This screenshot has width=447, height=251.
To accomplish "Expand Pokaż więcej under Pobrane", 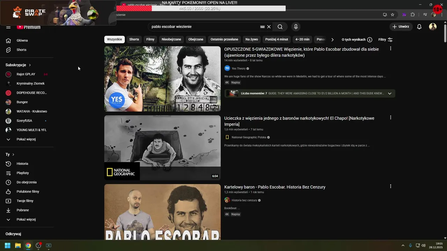I will coord(27,220).
